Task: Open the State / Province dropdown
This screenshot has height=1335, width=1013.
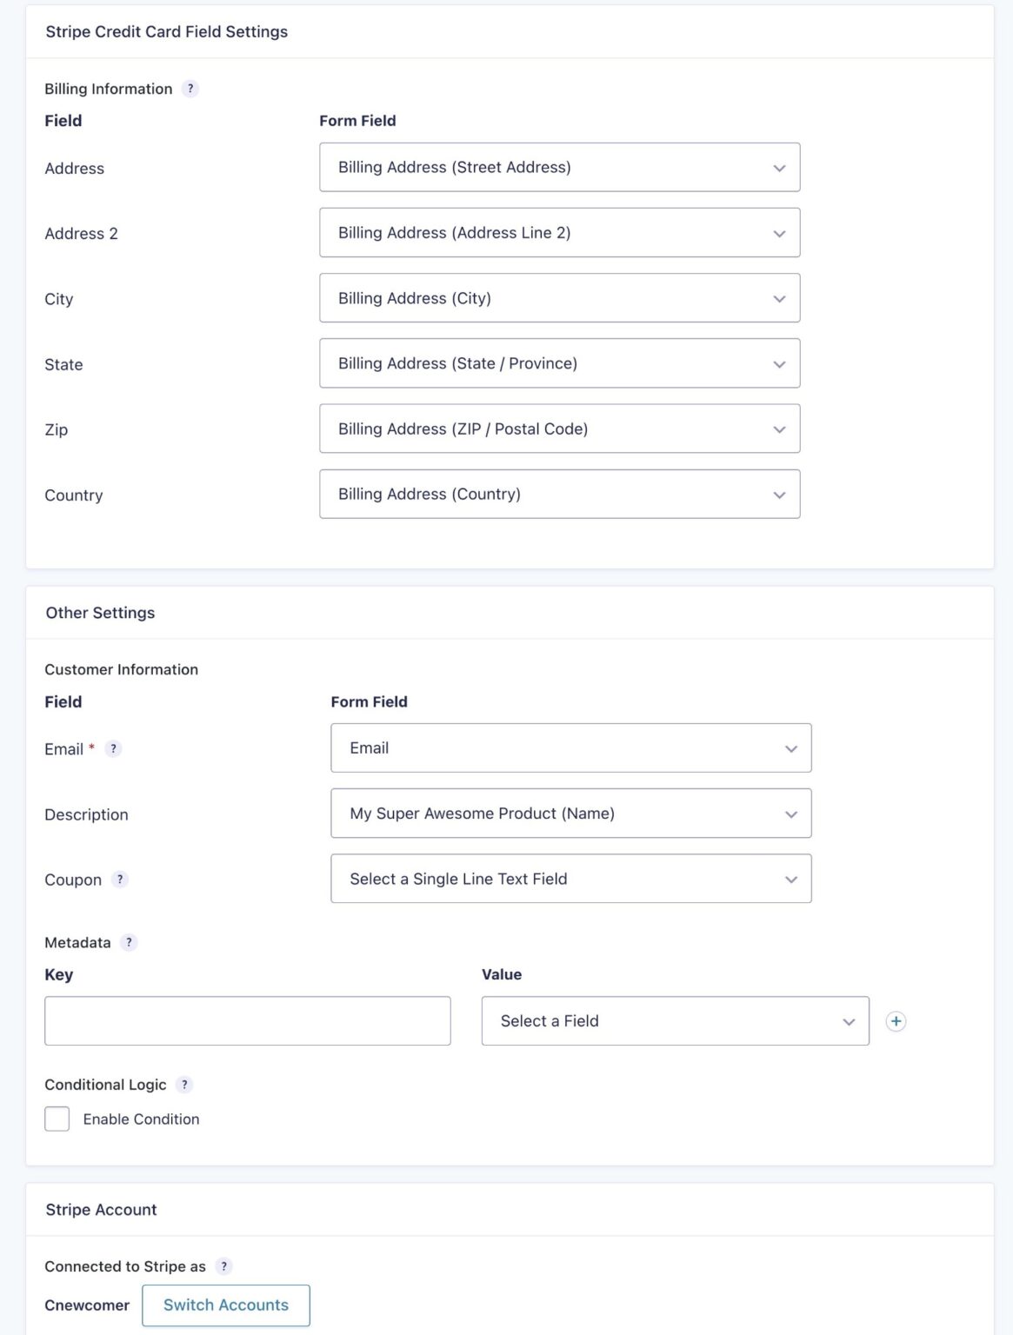Action: click(x=560, y=363)
